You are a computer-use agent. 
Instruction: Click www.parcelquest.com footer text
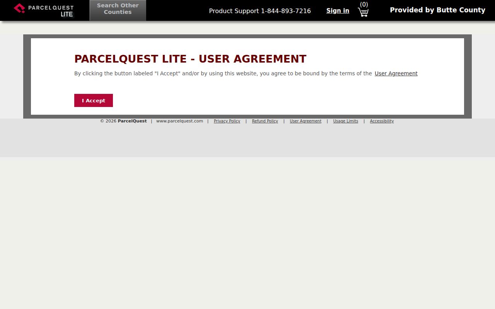[x=179, y=121]
